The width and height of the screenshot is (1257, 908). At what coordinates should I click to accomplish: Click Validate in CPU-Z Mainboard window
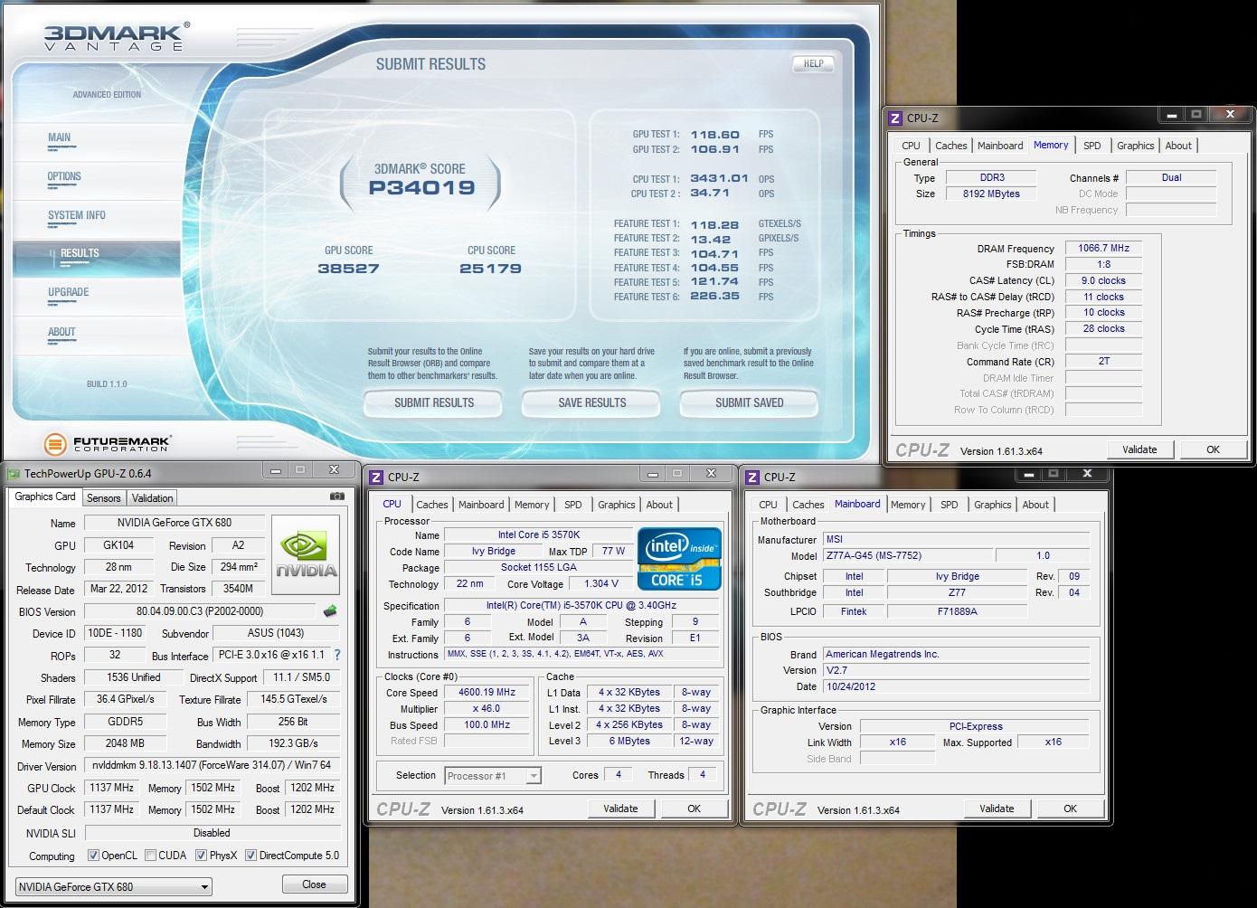997,809
